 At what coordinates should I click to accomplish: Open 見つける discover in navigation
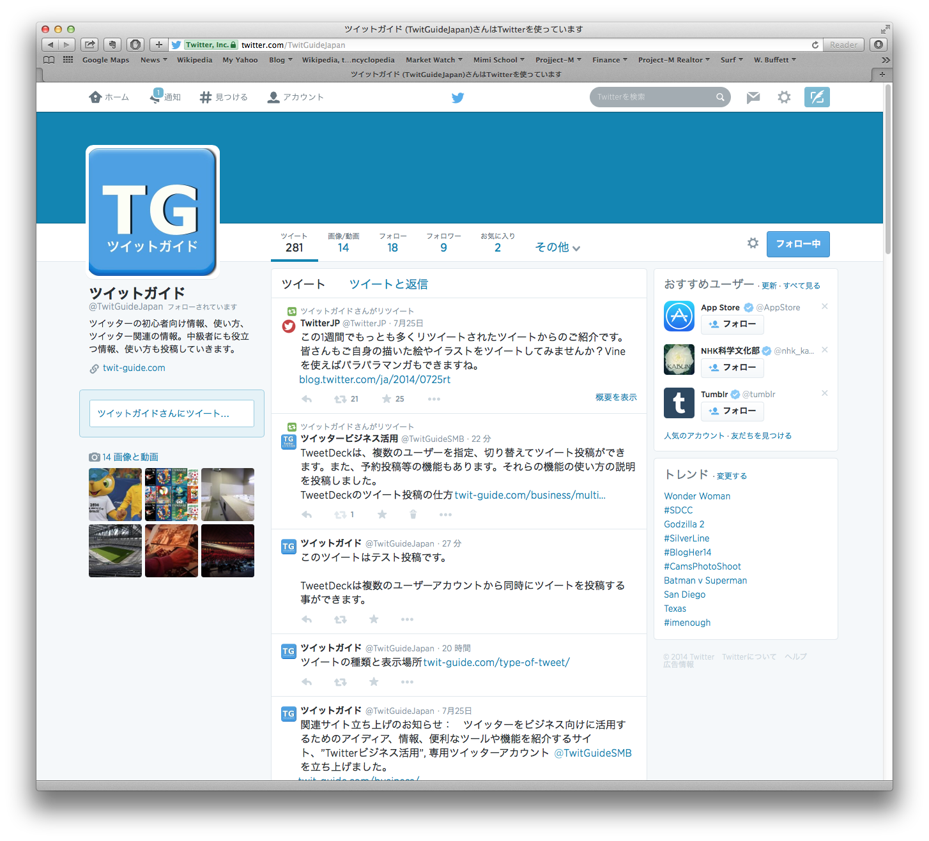[223, 97]
